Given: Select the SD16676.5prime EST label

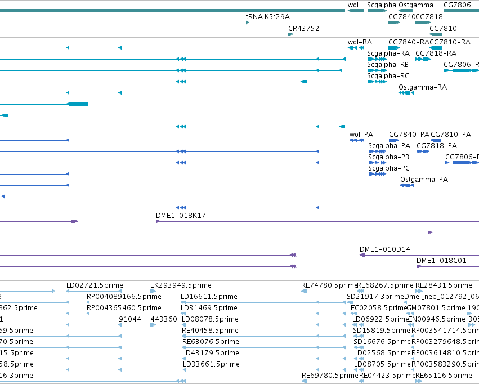Looking at the screenshot, I should coord(382,342).
